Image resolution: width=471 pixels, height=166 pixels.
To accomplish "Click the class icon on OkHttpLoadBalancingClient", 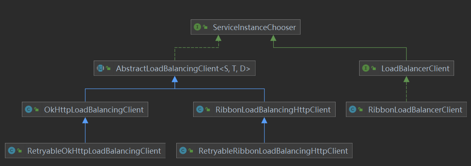I will 28,110.
